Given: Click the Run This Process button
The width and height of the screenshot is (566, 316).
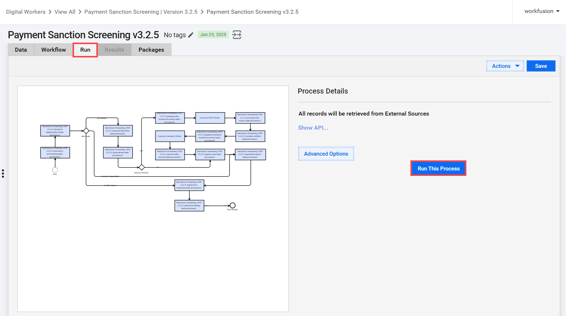Looking at the screenshot, I should 439,169.
